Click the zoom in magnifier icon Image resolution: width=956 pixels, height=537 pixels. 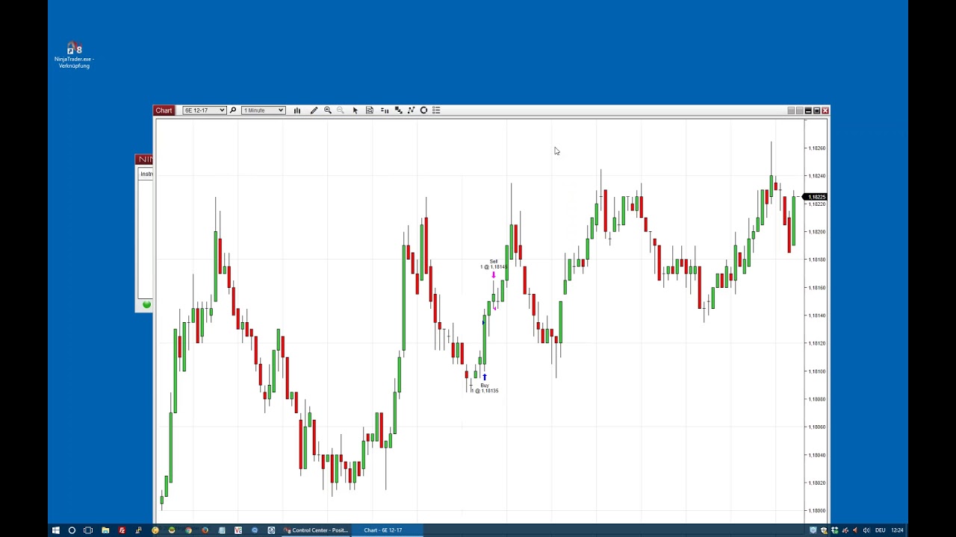point(327,110)
